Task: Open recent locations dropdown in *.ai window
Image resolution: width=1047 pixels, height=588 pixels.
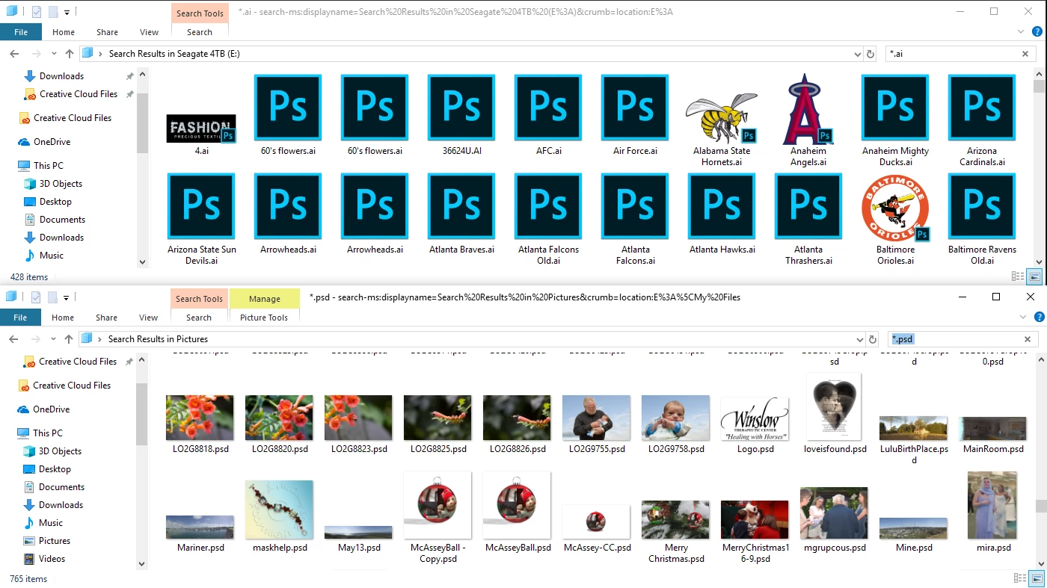Action: pyautogui.click(x=54, y=54)
